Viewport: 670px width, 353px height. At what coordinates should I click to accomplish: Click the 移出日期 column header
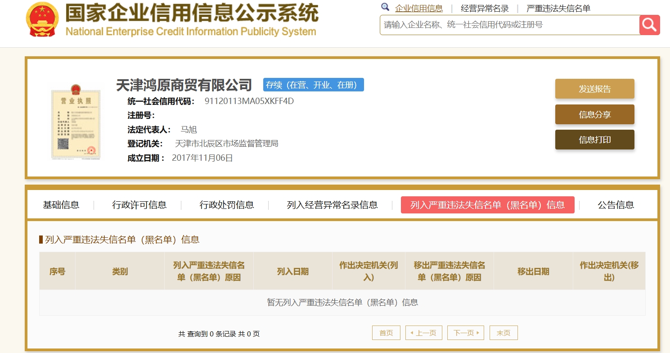point(533,271)
